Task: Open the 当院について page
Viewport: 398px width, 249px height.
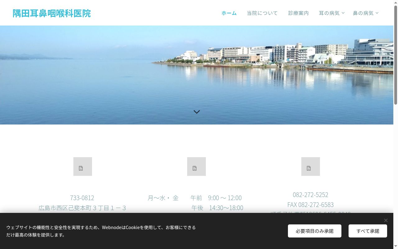Action: coord(262,13)
